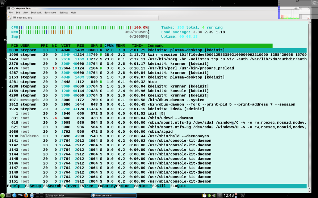
Task: Select the /sbin/acpid process row
Action: tap(157, 131)
